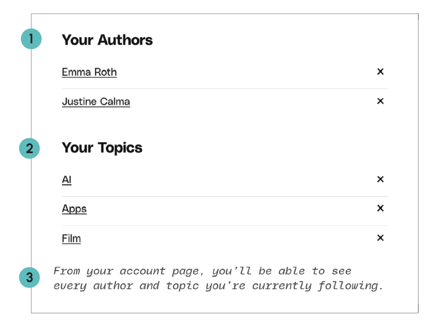The image size is (435, 332).
Task: Click the Your Authors heading
Action: 107,40
